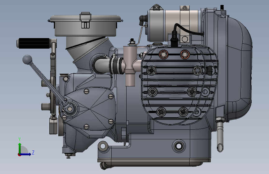Select the black spark plug cap
The width and height of the screenshot is (269, 174).
click(x=174, y=39)
